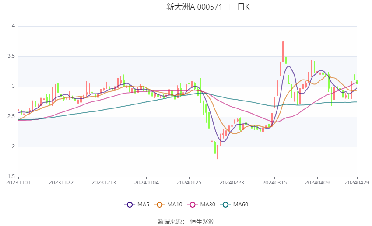Click the 20240125 x-axis date label
Image resolution: width=372 pixels, height=226 pixels.
coord(189,183)
